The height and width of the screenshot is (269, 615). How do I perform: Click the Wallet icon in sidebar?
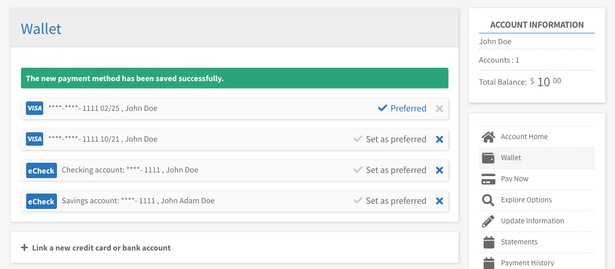pos(488,158)
